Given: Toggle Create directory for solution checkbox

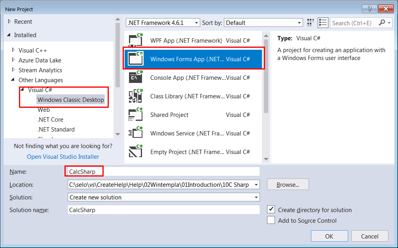Looking at the screenshot, I should coord(271,209).
